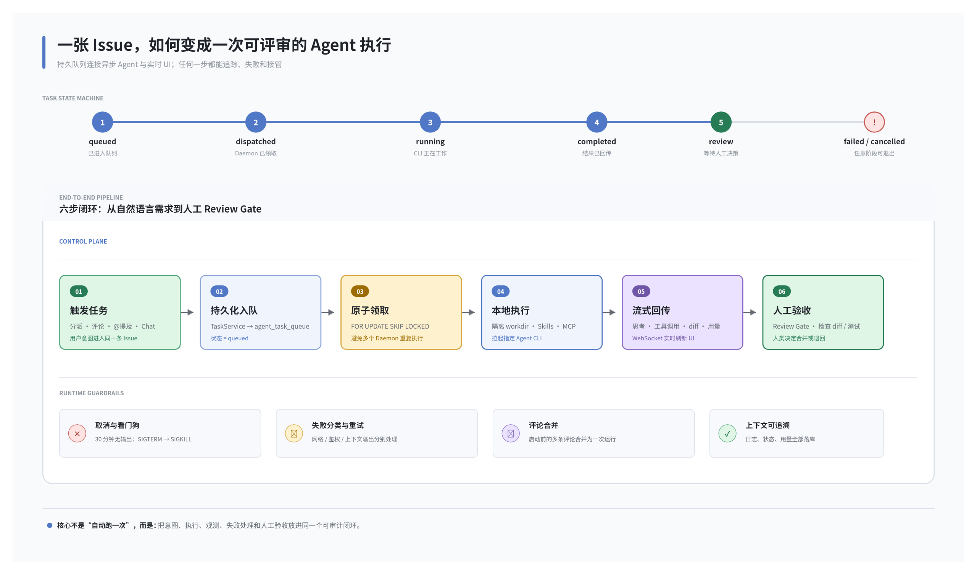
Task: Click the text TaskService → agent_task_queue
Action: 260,327
